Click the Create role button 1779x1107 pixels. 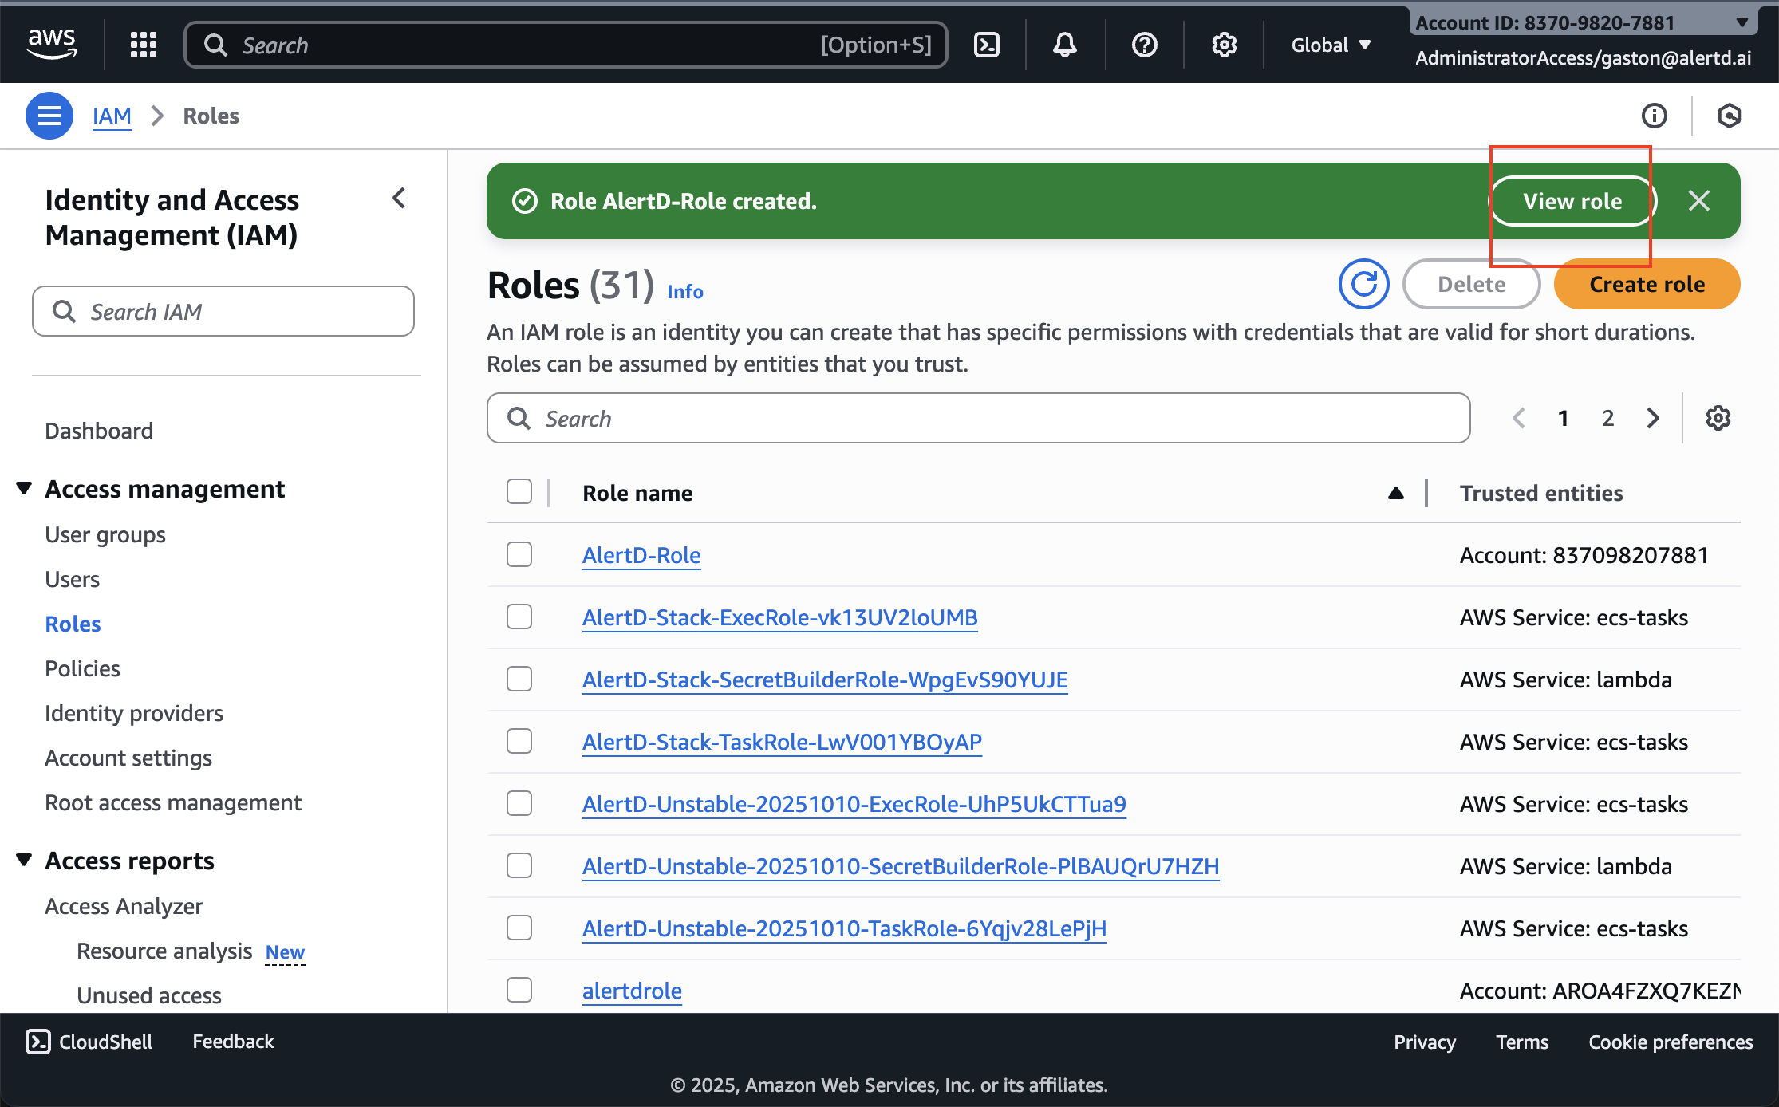(x=1646, y=284)
